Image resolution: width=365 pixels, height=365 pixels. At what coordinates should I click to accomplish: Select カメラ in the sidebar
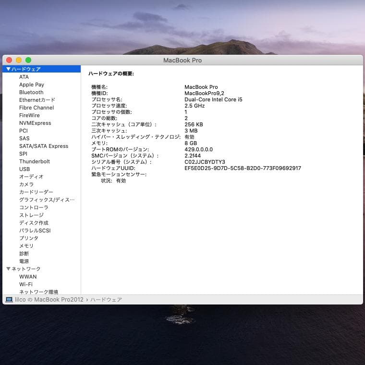click(26, 184)
